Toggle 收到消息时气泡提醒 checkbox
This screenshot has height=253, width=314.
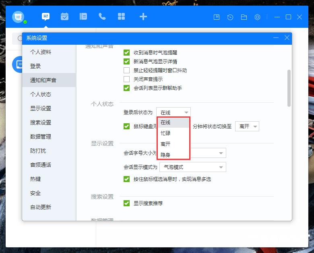tap(126, 52)
